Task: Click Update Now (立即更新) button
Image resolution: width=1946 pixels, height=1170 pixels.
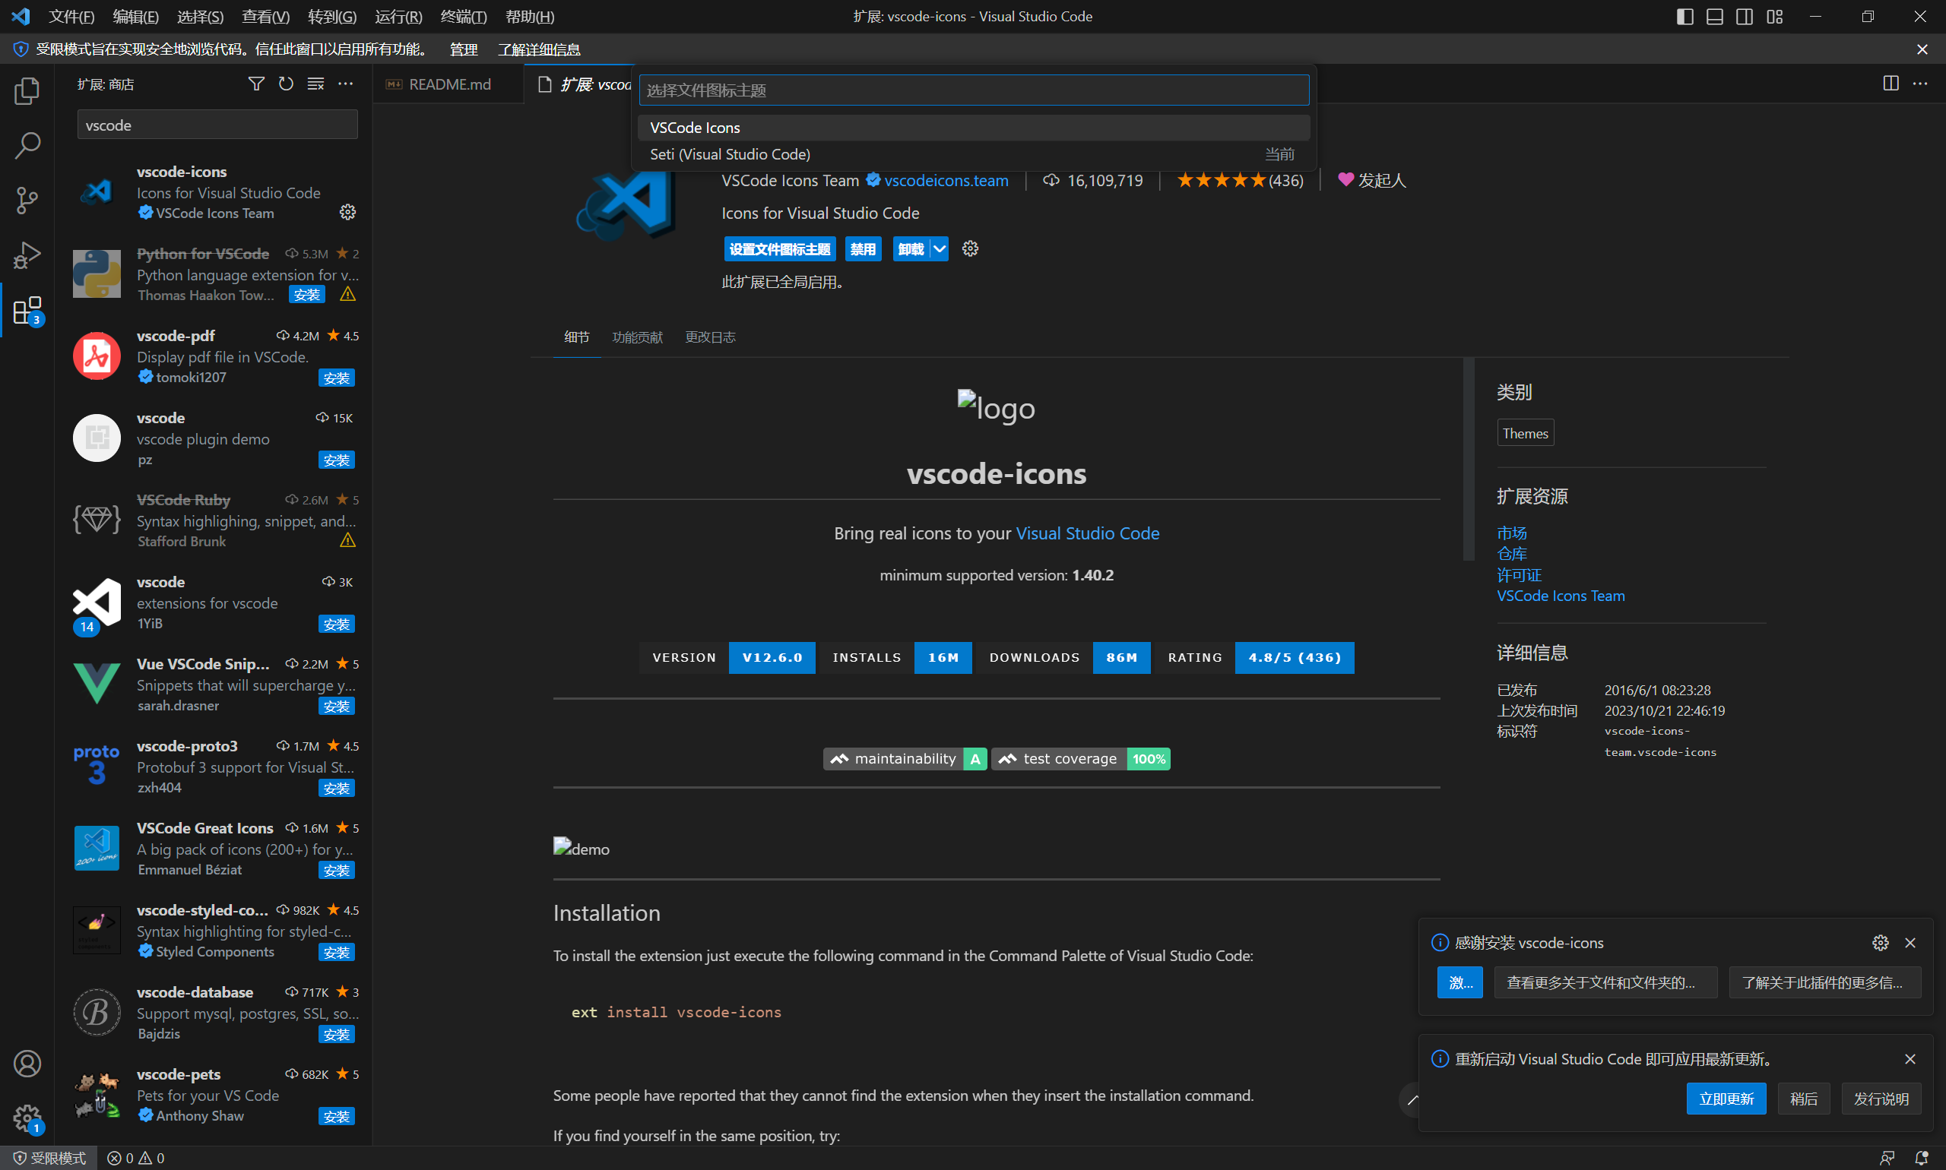Action: [x=1726, y=1099]
